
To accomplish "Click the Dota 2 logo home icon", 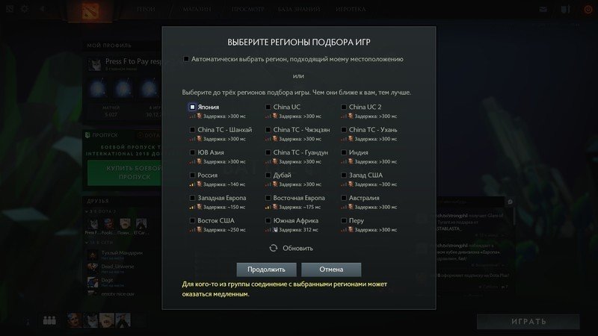I will click(x=90, y=11).
